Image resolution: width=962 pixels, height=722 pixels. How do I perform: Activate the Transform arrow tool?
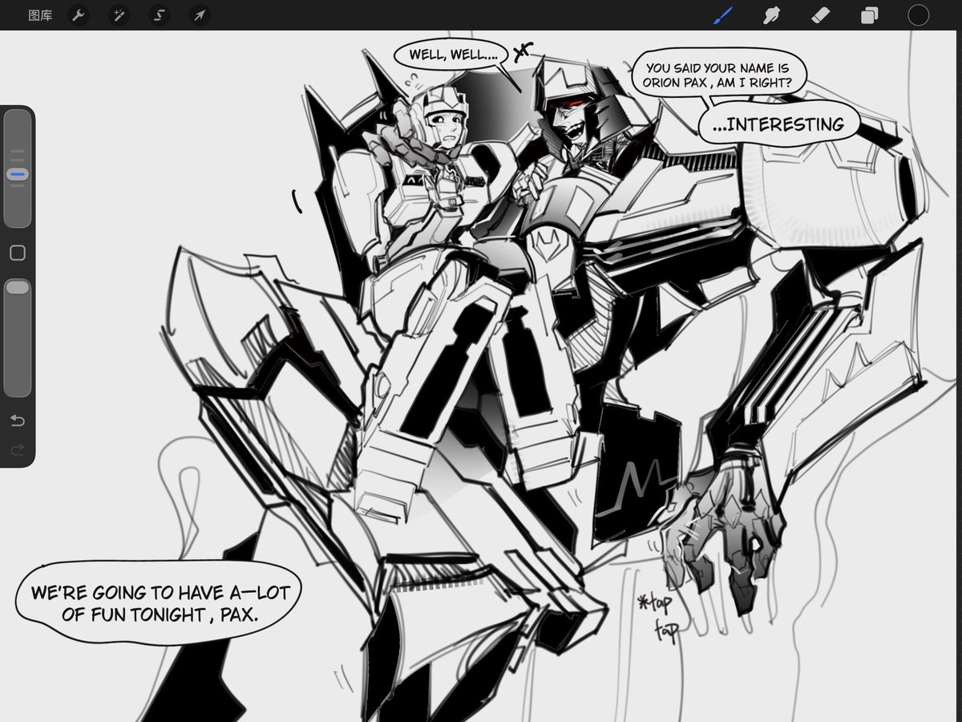click(199, 15)
